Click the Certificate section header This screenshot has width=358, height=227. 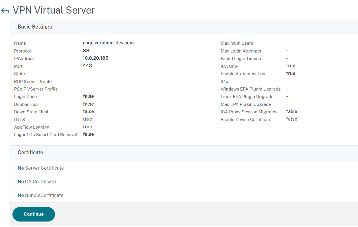[x=30, y=153]
